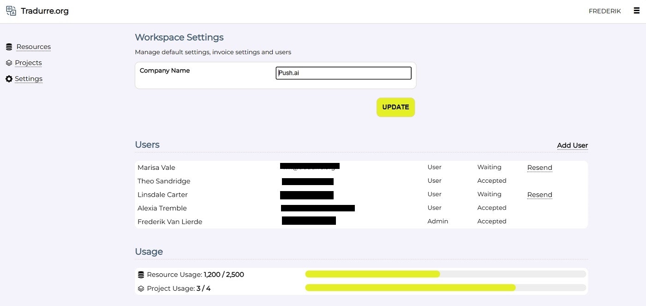
Task: Click the Project Usage progress bar
Action: [x=446, y=288]
